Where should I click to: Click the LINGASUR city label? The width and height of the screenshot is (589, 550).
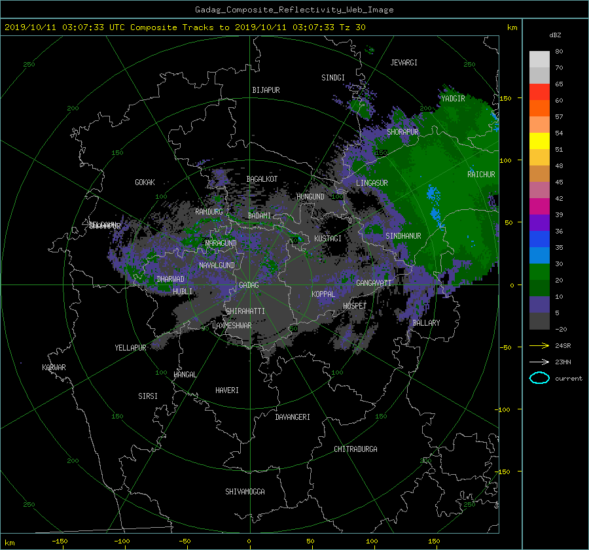pyautogui.click(x=372, y=183)
